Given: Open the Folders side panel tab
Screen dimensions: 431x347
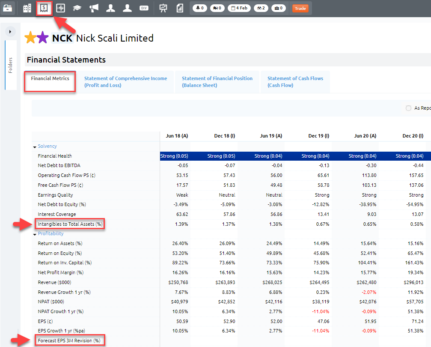Looking at the screenshot, I should (x=11, y=65).
